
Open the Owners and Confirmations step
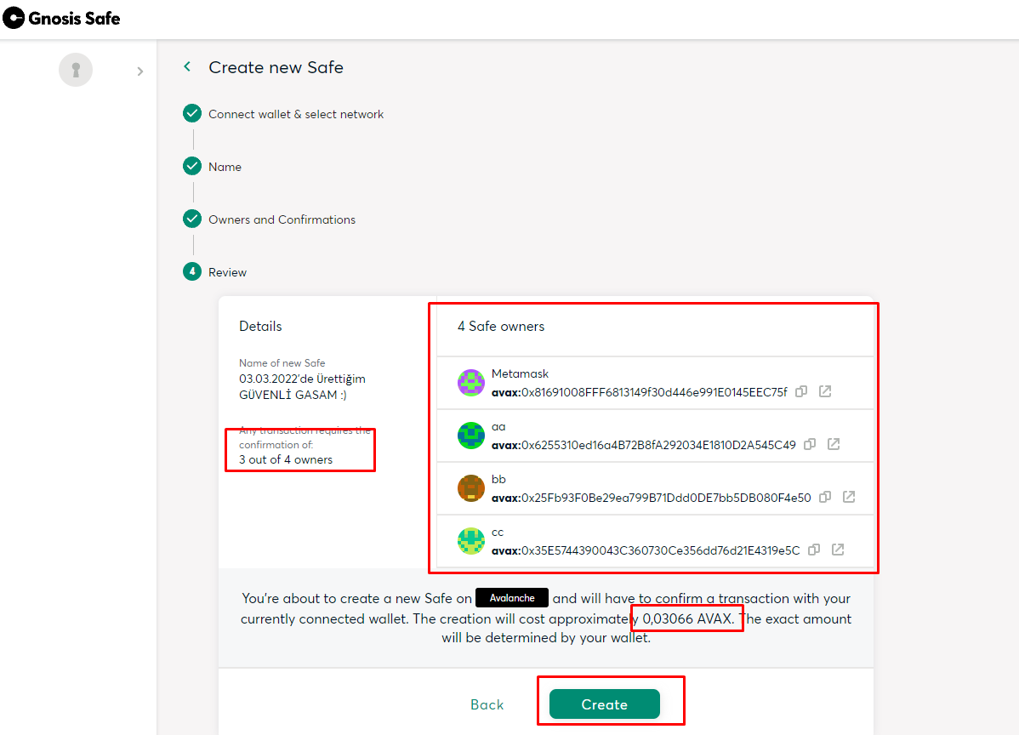point(282,219)
